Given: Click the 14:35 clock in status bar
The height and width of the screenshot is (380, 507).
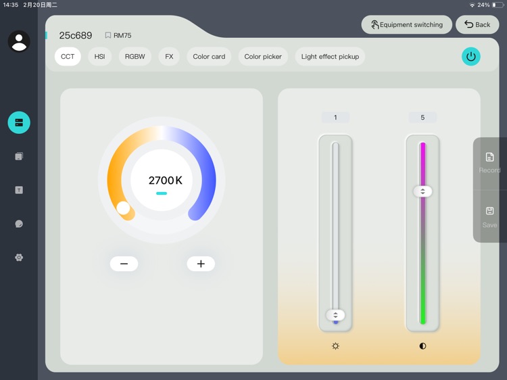Looking at the screenshot, I should pos(10,5).
